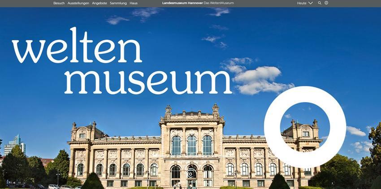Open the Sammlung menu
This screenshot has width=381, height=189.
118,3
